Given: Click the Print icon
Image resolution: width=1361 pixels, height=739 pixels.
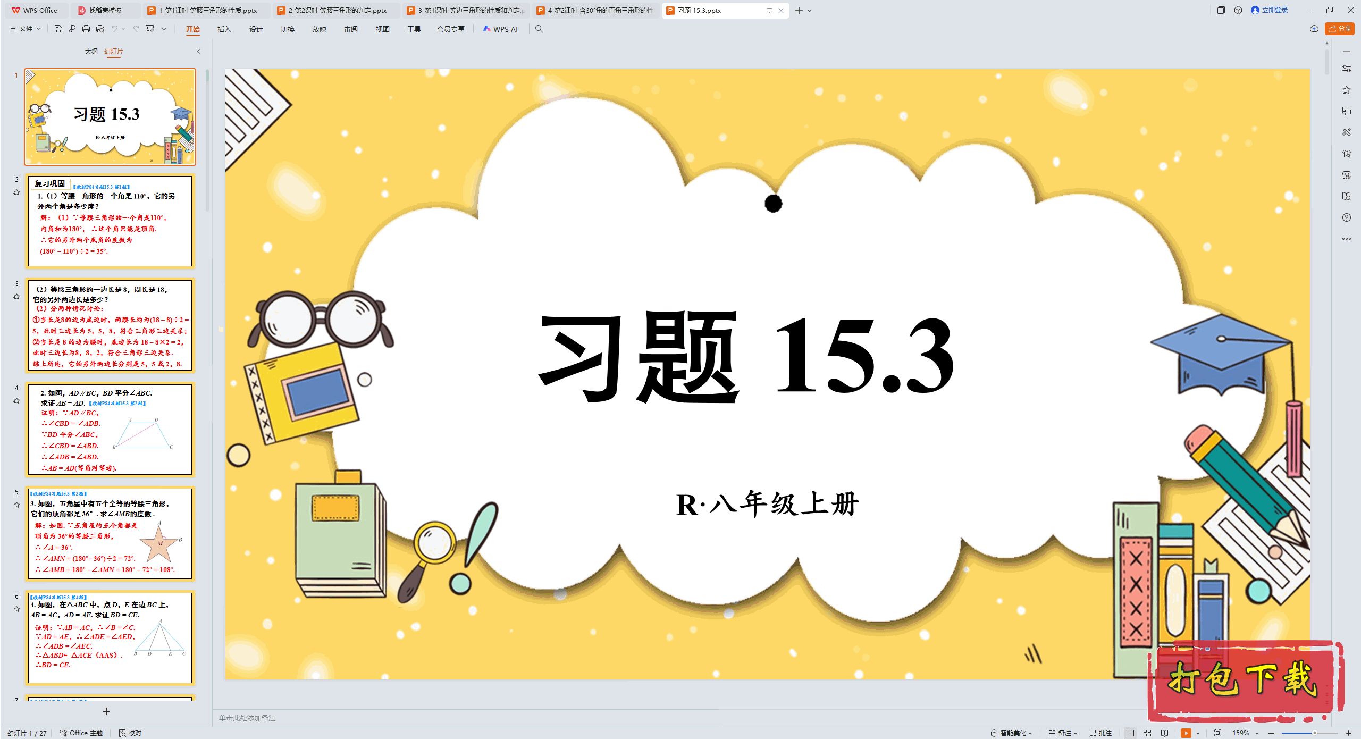Looking at the screenshot, I should coord(86,29).
